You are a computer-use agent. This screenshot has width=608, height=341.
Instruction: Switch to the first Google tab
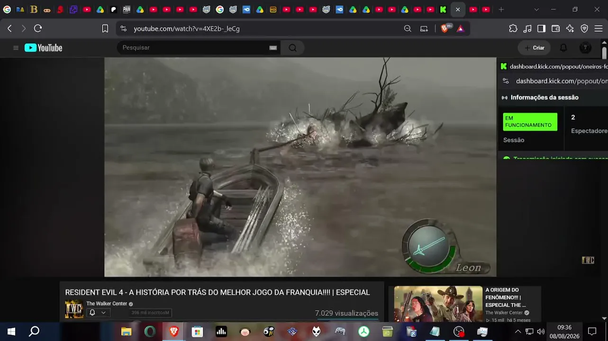click(7, 9)
